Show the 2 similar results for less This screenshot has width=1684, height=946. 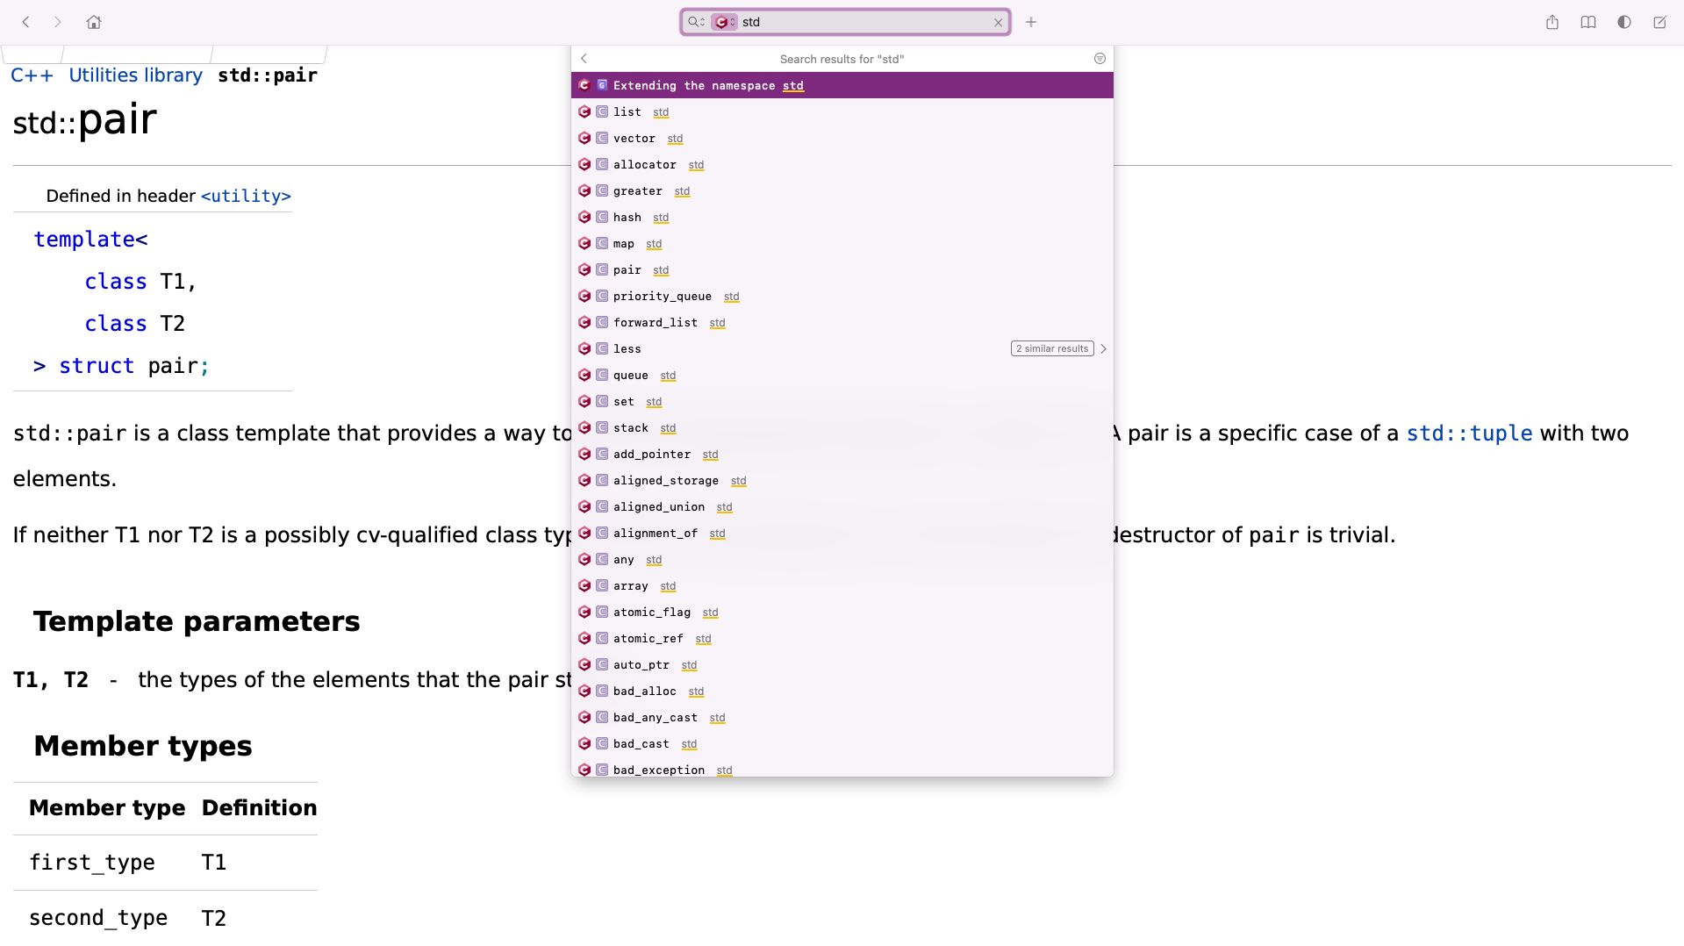[1052, 348]
